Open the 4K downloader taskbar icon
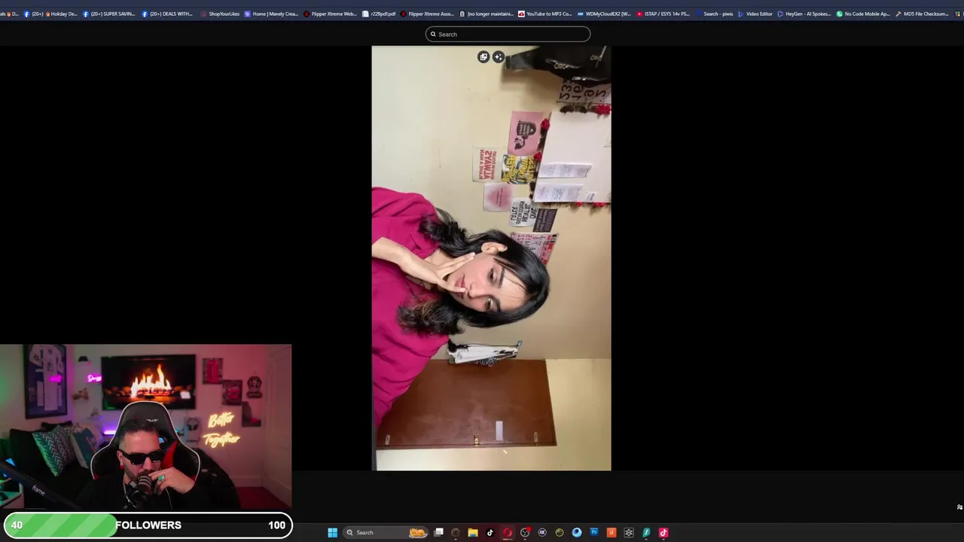Screen dimensions: 964x542 tap(542, 532)
